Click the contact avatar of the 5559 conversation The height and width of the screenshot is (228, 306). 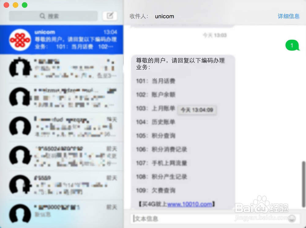point(20,185)
